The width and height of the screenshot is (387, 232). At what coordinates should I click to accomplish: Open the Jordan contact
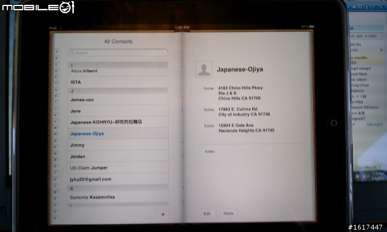(118, 156)
